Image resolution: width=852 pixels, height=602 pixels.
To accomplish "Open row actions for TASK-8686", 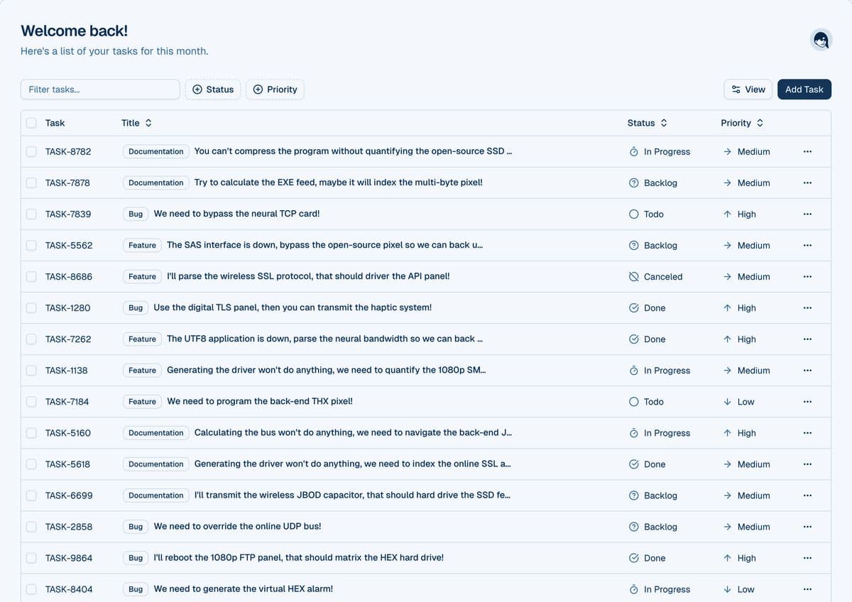I will pos(807,276).
